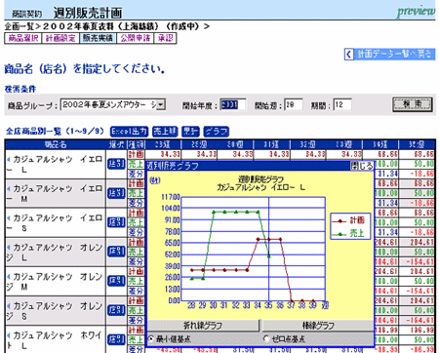439x353 pixels.
Task: Switch to the 公開申請 tab
Action: coord(136,38)
